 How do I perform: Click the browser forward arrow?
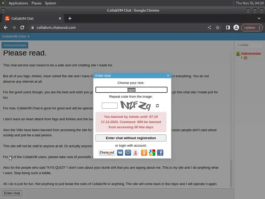click(x=14, y=27)
